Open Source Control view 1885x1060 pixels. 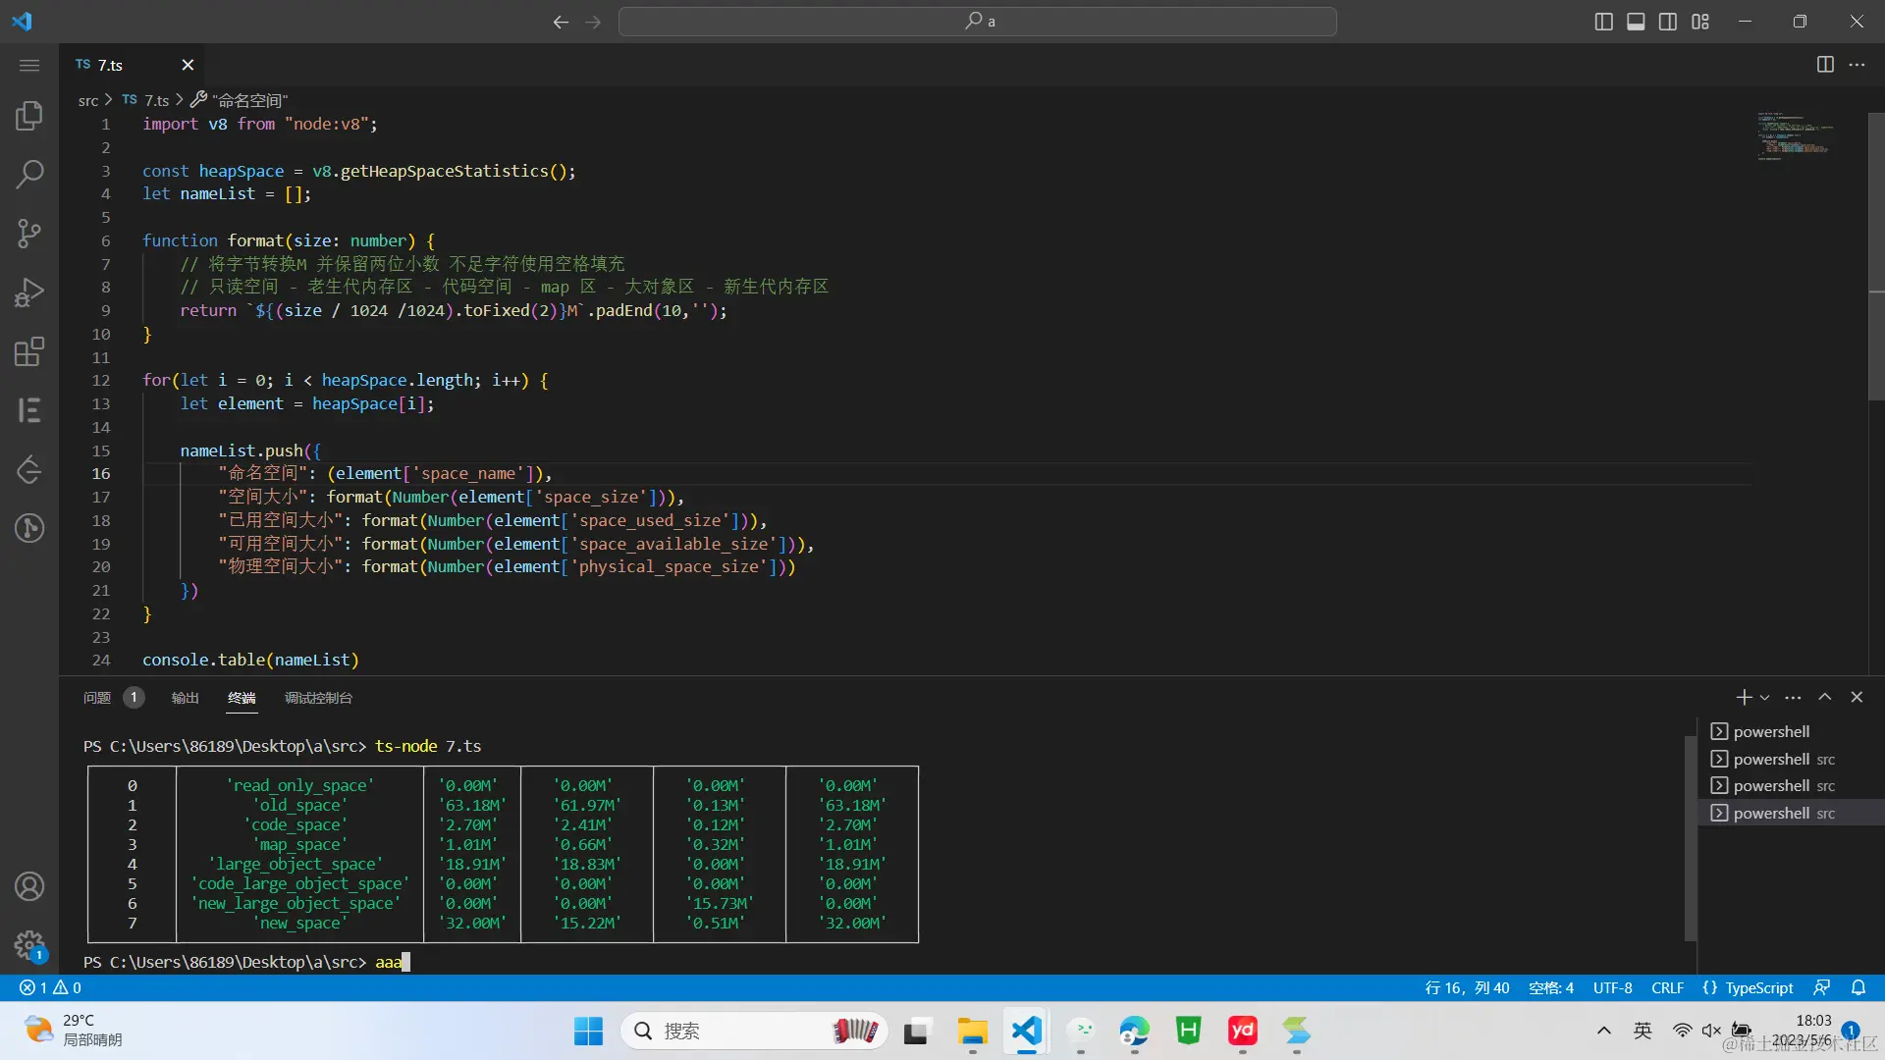tap(29, 234)
